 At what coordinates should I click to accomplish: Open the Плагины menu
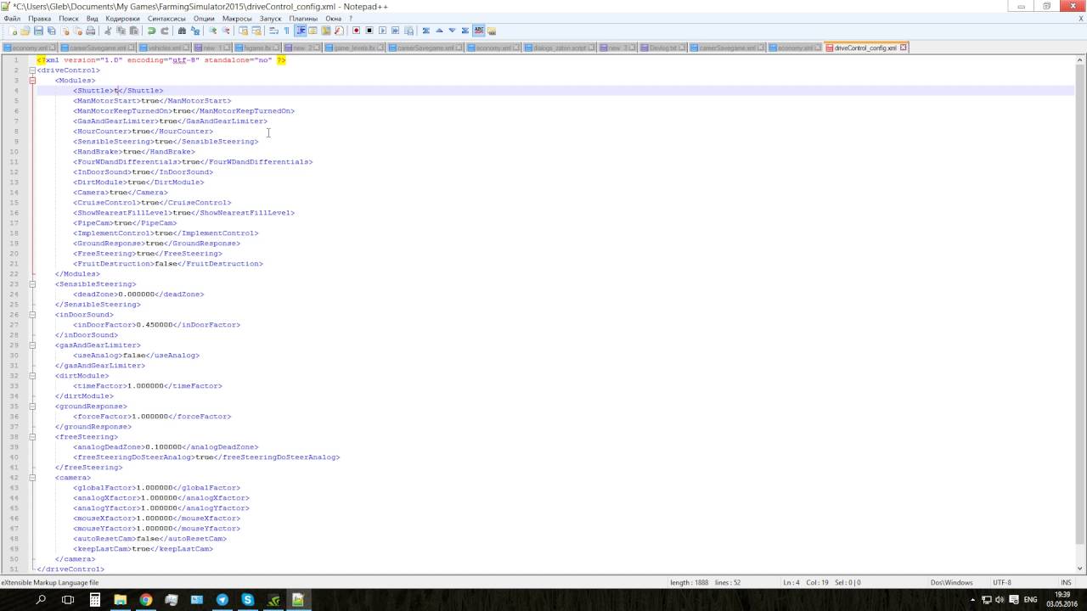pos(303,18)
